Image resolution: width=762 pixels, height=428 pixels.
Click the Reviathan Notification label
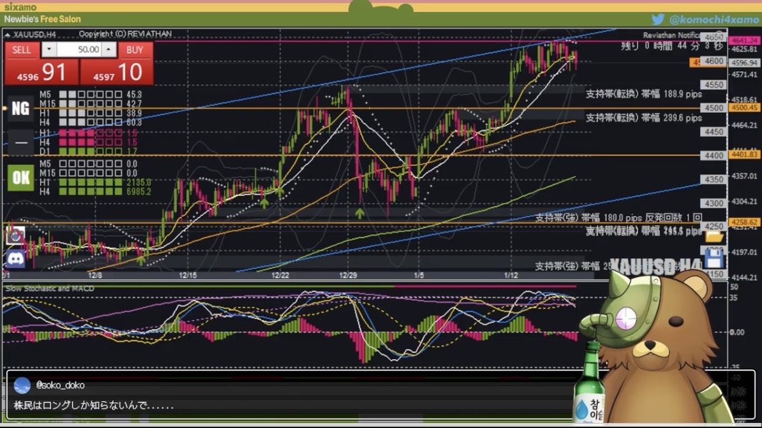point(671,35)
